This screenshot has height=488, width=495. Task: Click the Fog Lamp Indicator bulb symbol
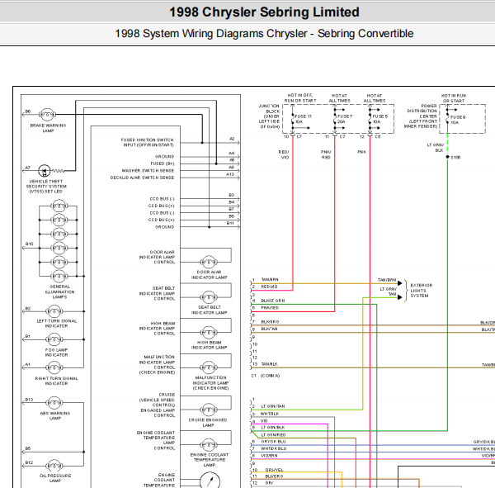54,339
